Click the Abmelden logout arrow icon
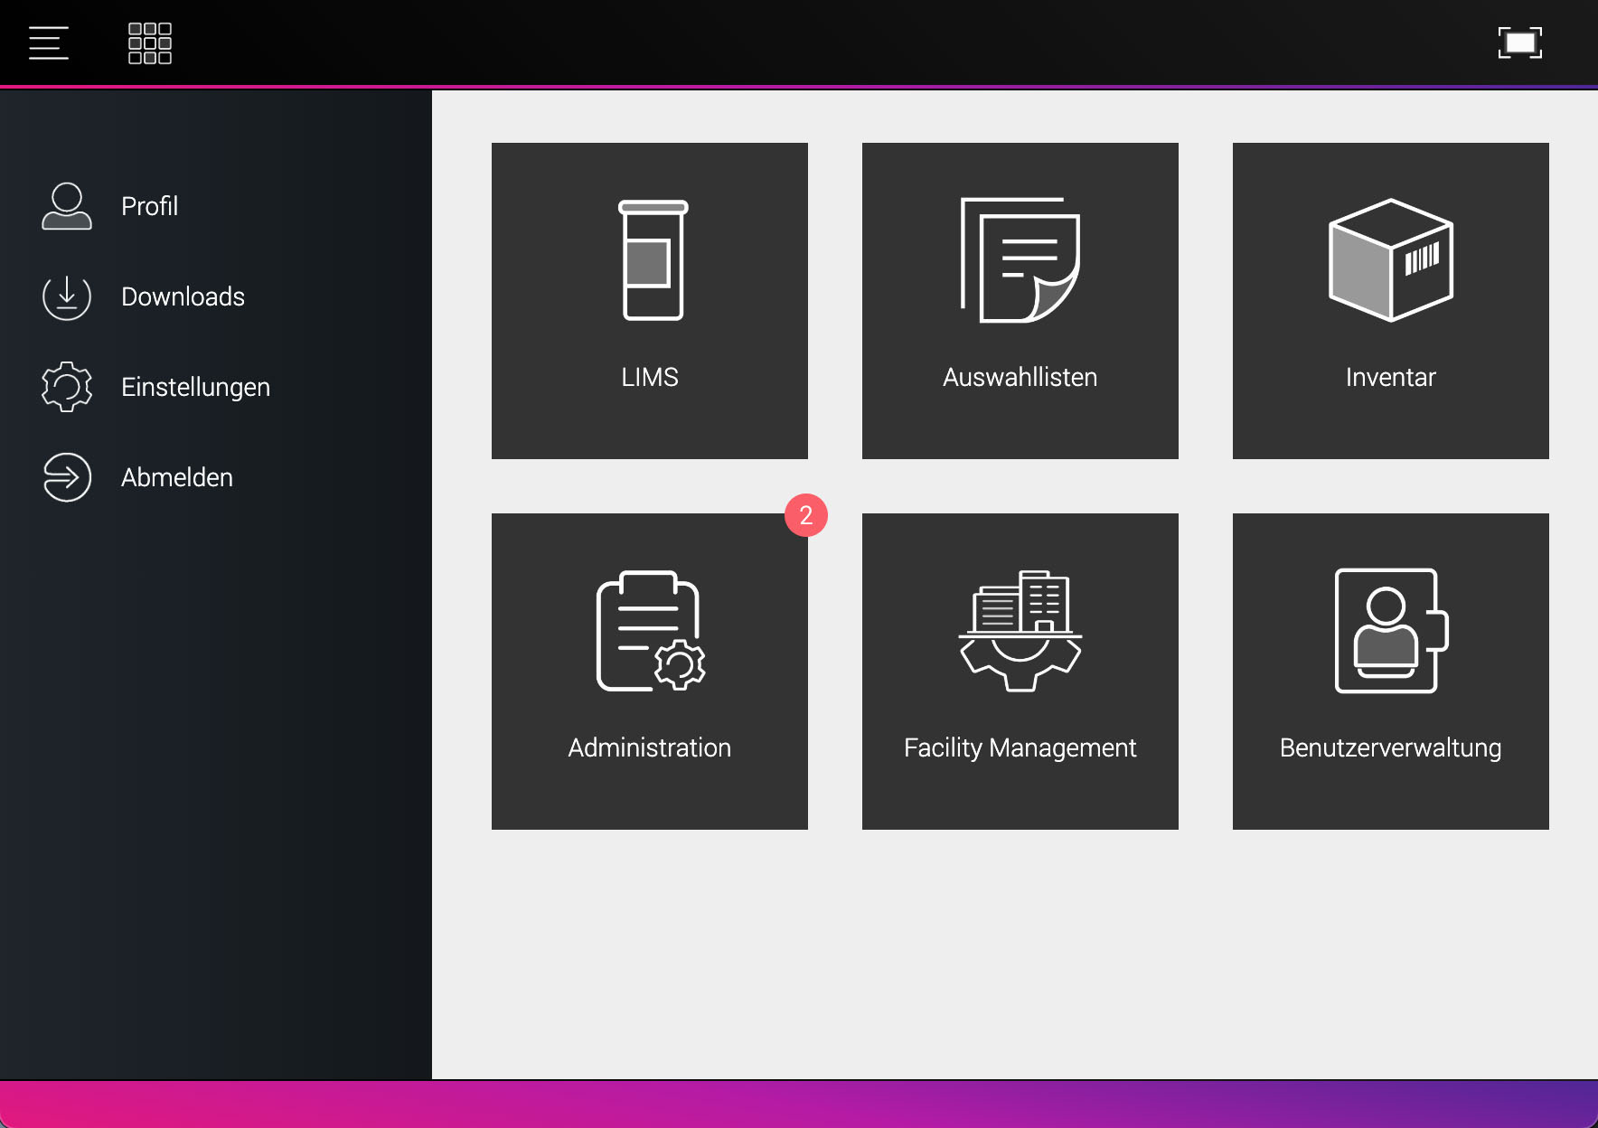Screen dimensions: 1598x1128 pyautogui.click(x=67, y=477)
